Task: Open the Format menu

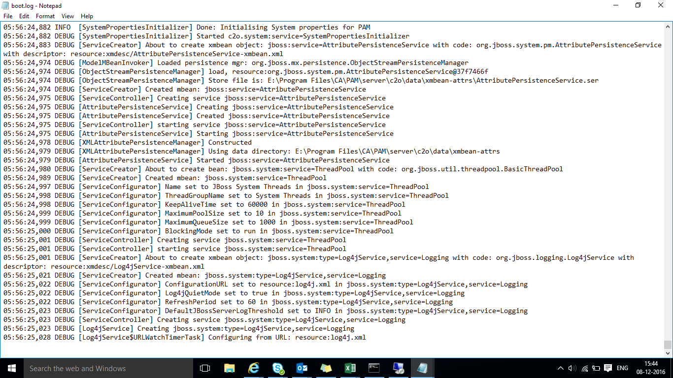Action: click(x=45, y=16)
